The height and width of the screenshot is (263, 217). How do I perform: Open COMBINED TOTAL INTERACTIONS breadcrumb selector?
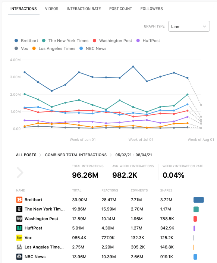pos(76,155)
